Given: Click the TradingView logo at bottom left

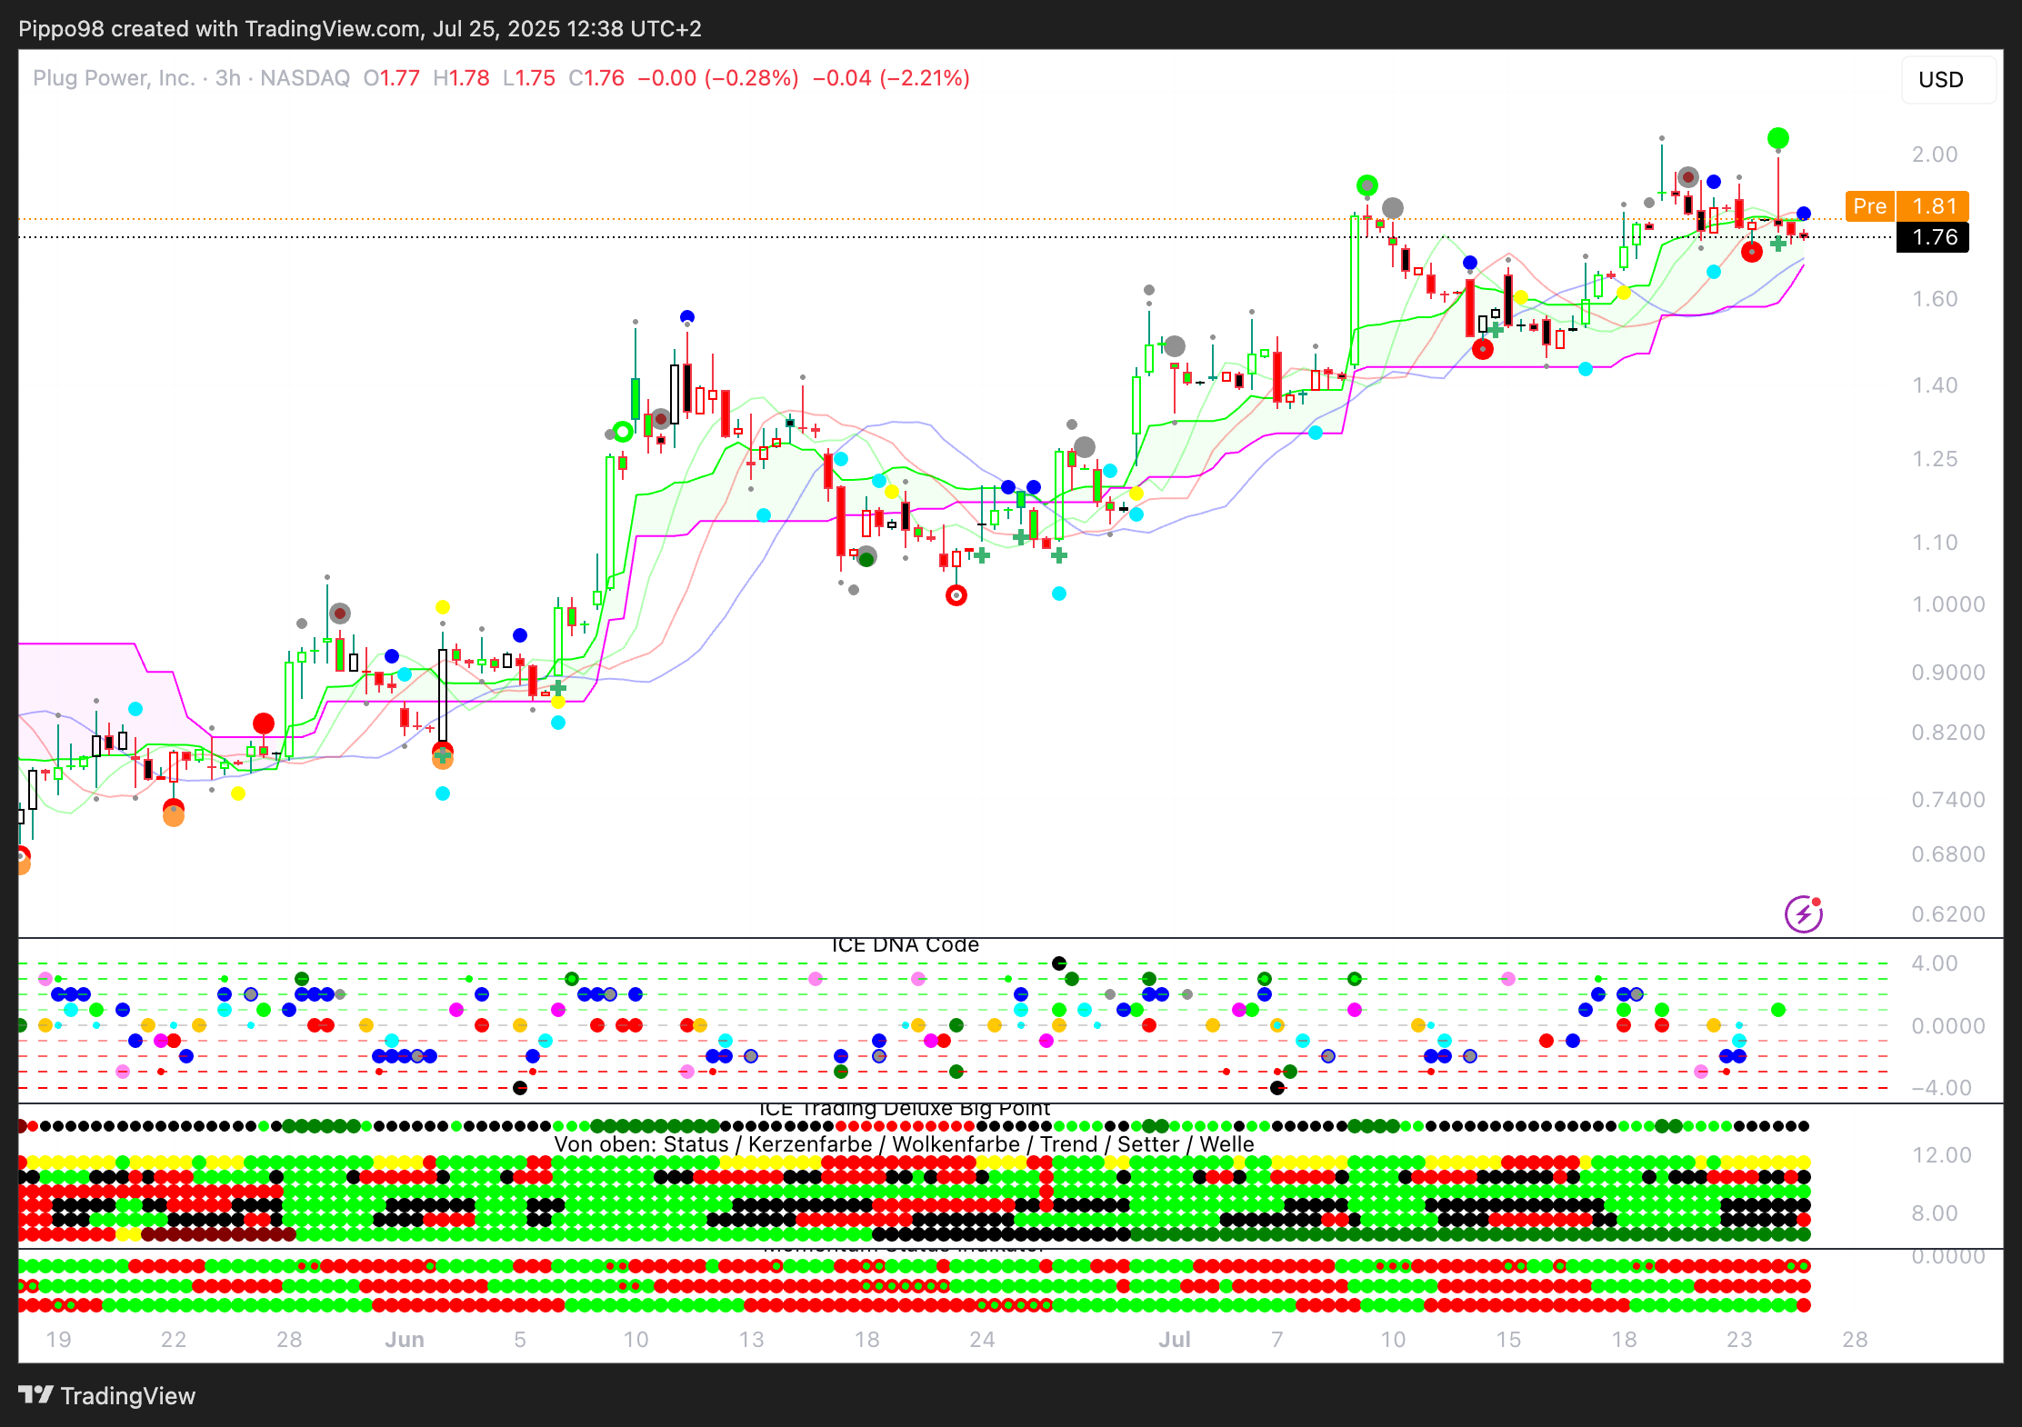Looking at the screenshot, I should [x=107, y=1395].
